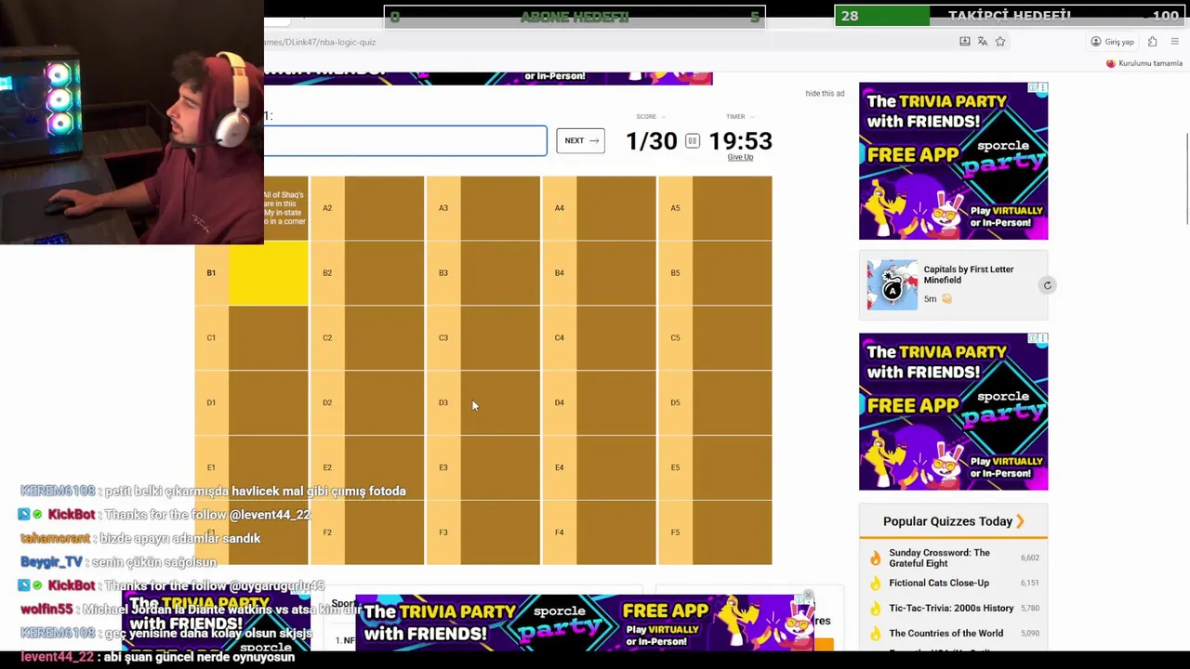The height and width of the screenshot is (669, 1190).
Task: Open the flame icon beside Tic-Tac-Trivia
Action: pyautogui.click(x=875, y=608)
